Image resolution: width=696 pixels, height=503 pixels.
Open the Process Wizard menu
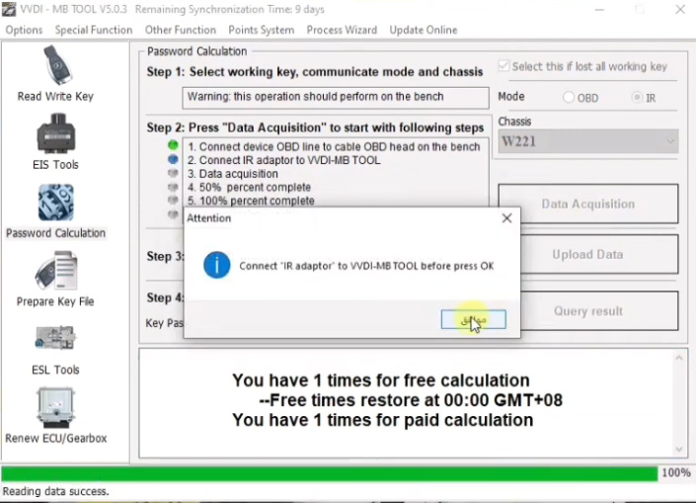pos(342,30)
